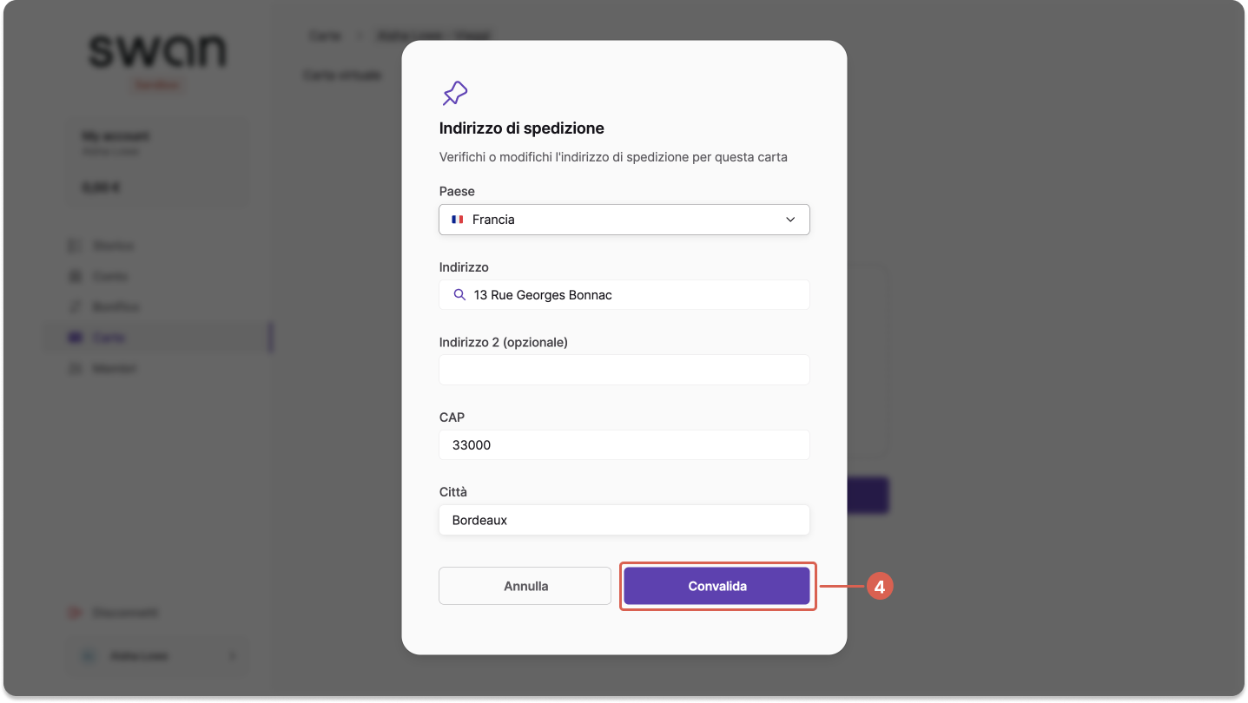Click the blurred Carte sidebar icon
The width and height of the screenshot is (1248, 703).
[75, 338]
